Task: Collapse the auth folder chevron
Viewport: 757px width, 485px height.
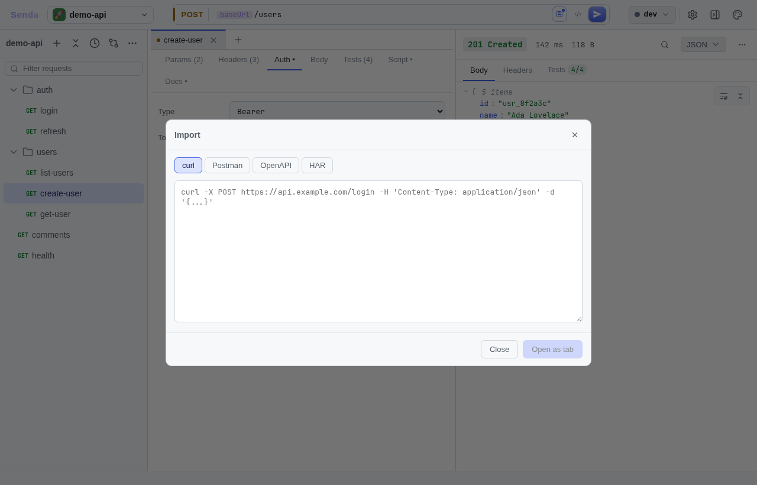Action: pyautogui.click(x=14, y=90)
